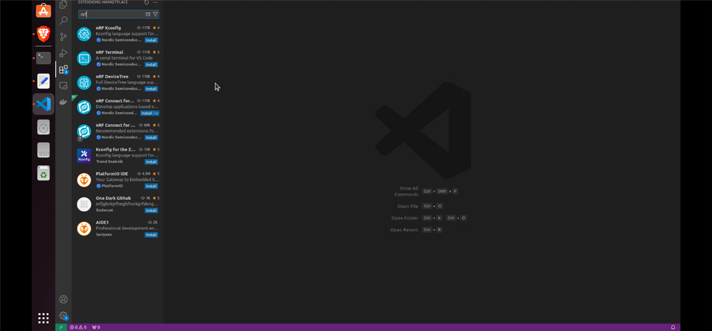Open the AIDE1 extension title
Viewport: 712px width, 331px height.
tap(102, 223)
